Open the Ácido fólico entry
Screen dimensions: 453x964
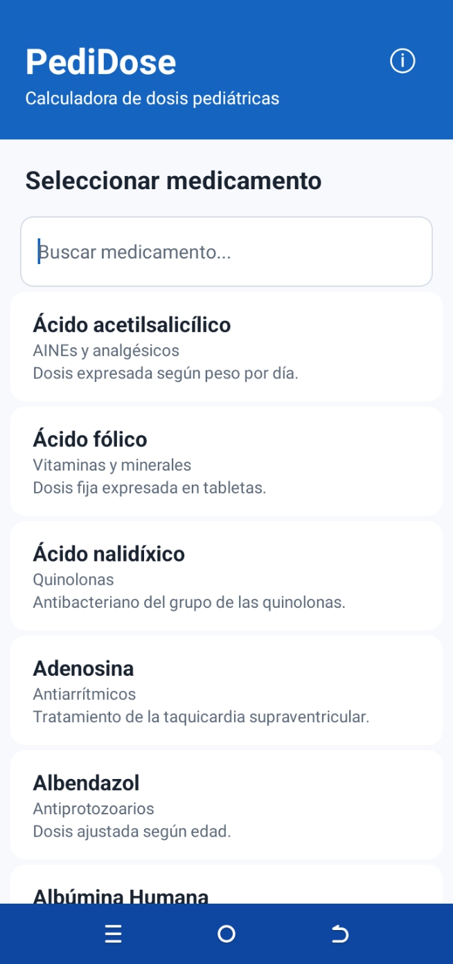226,461
